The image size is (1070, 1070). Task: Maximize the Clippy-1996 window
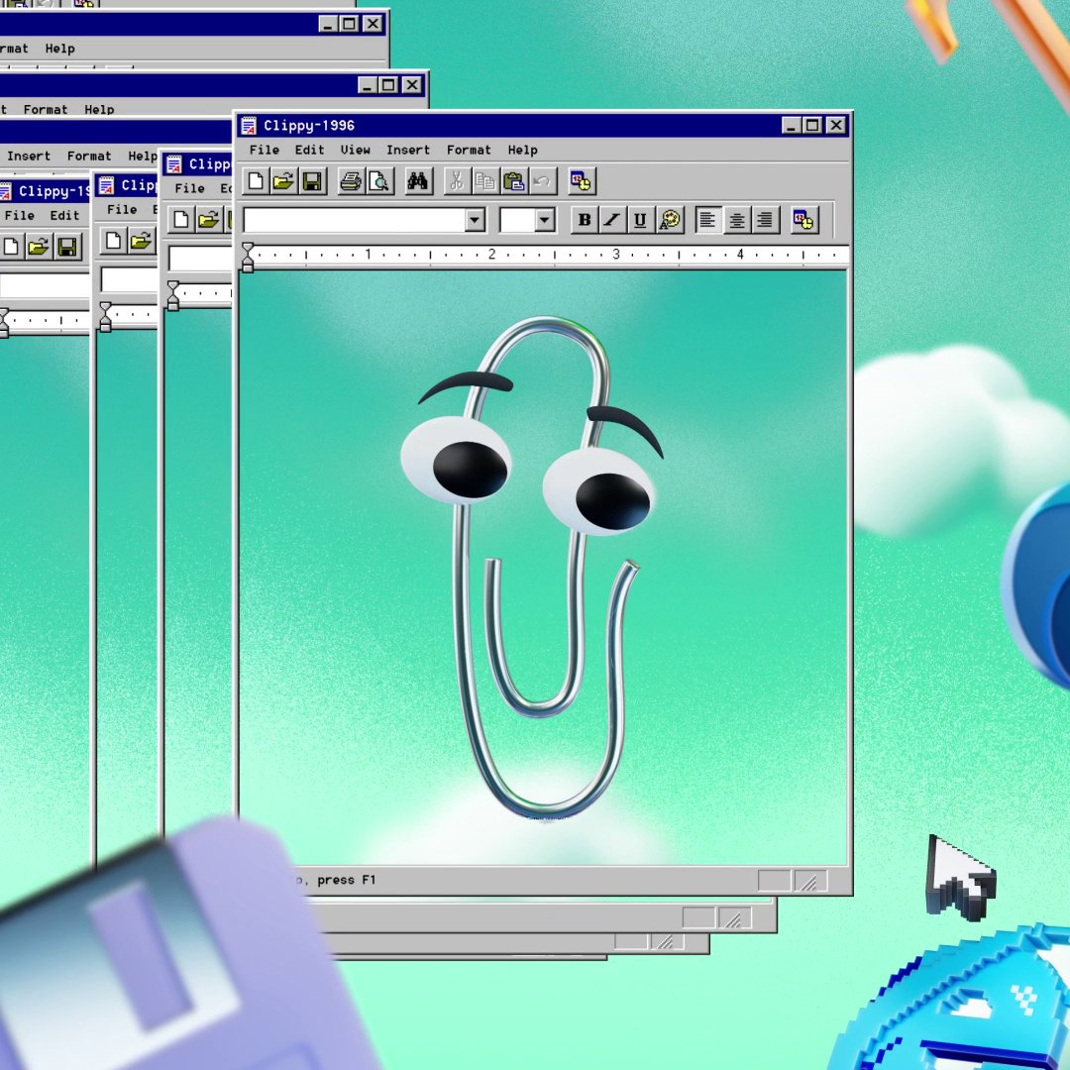[x=812, y=126]
